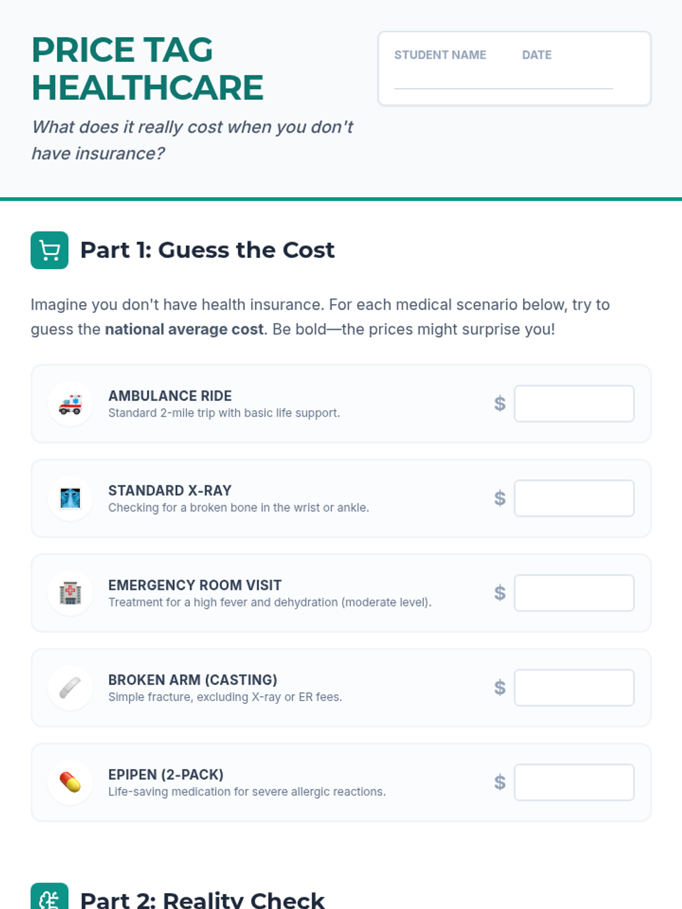This screenshot has height=909, width=682.
Task: Click the pill icon beside EpiPen
Action: click(x=70, y=782)
